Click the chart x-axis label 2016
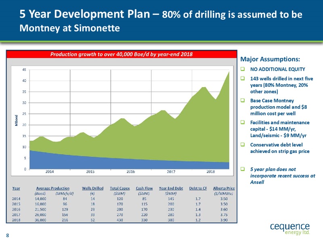Screen dimensions: 323x242 [x=130, y=172]
